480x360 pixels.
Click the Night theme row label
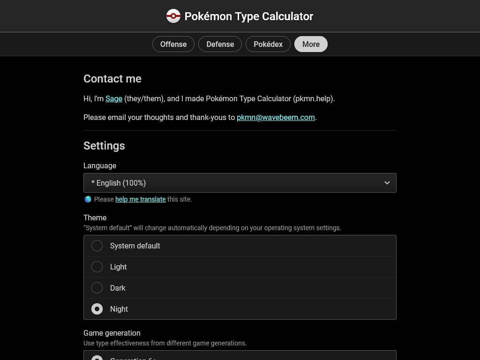(119, 309)
